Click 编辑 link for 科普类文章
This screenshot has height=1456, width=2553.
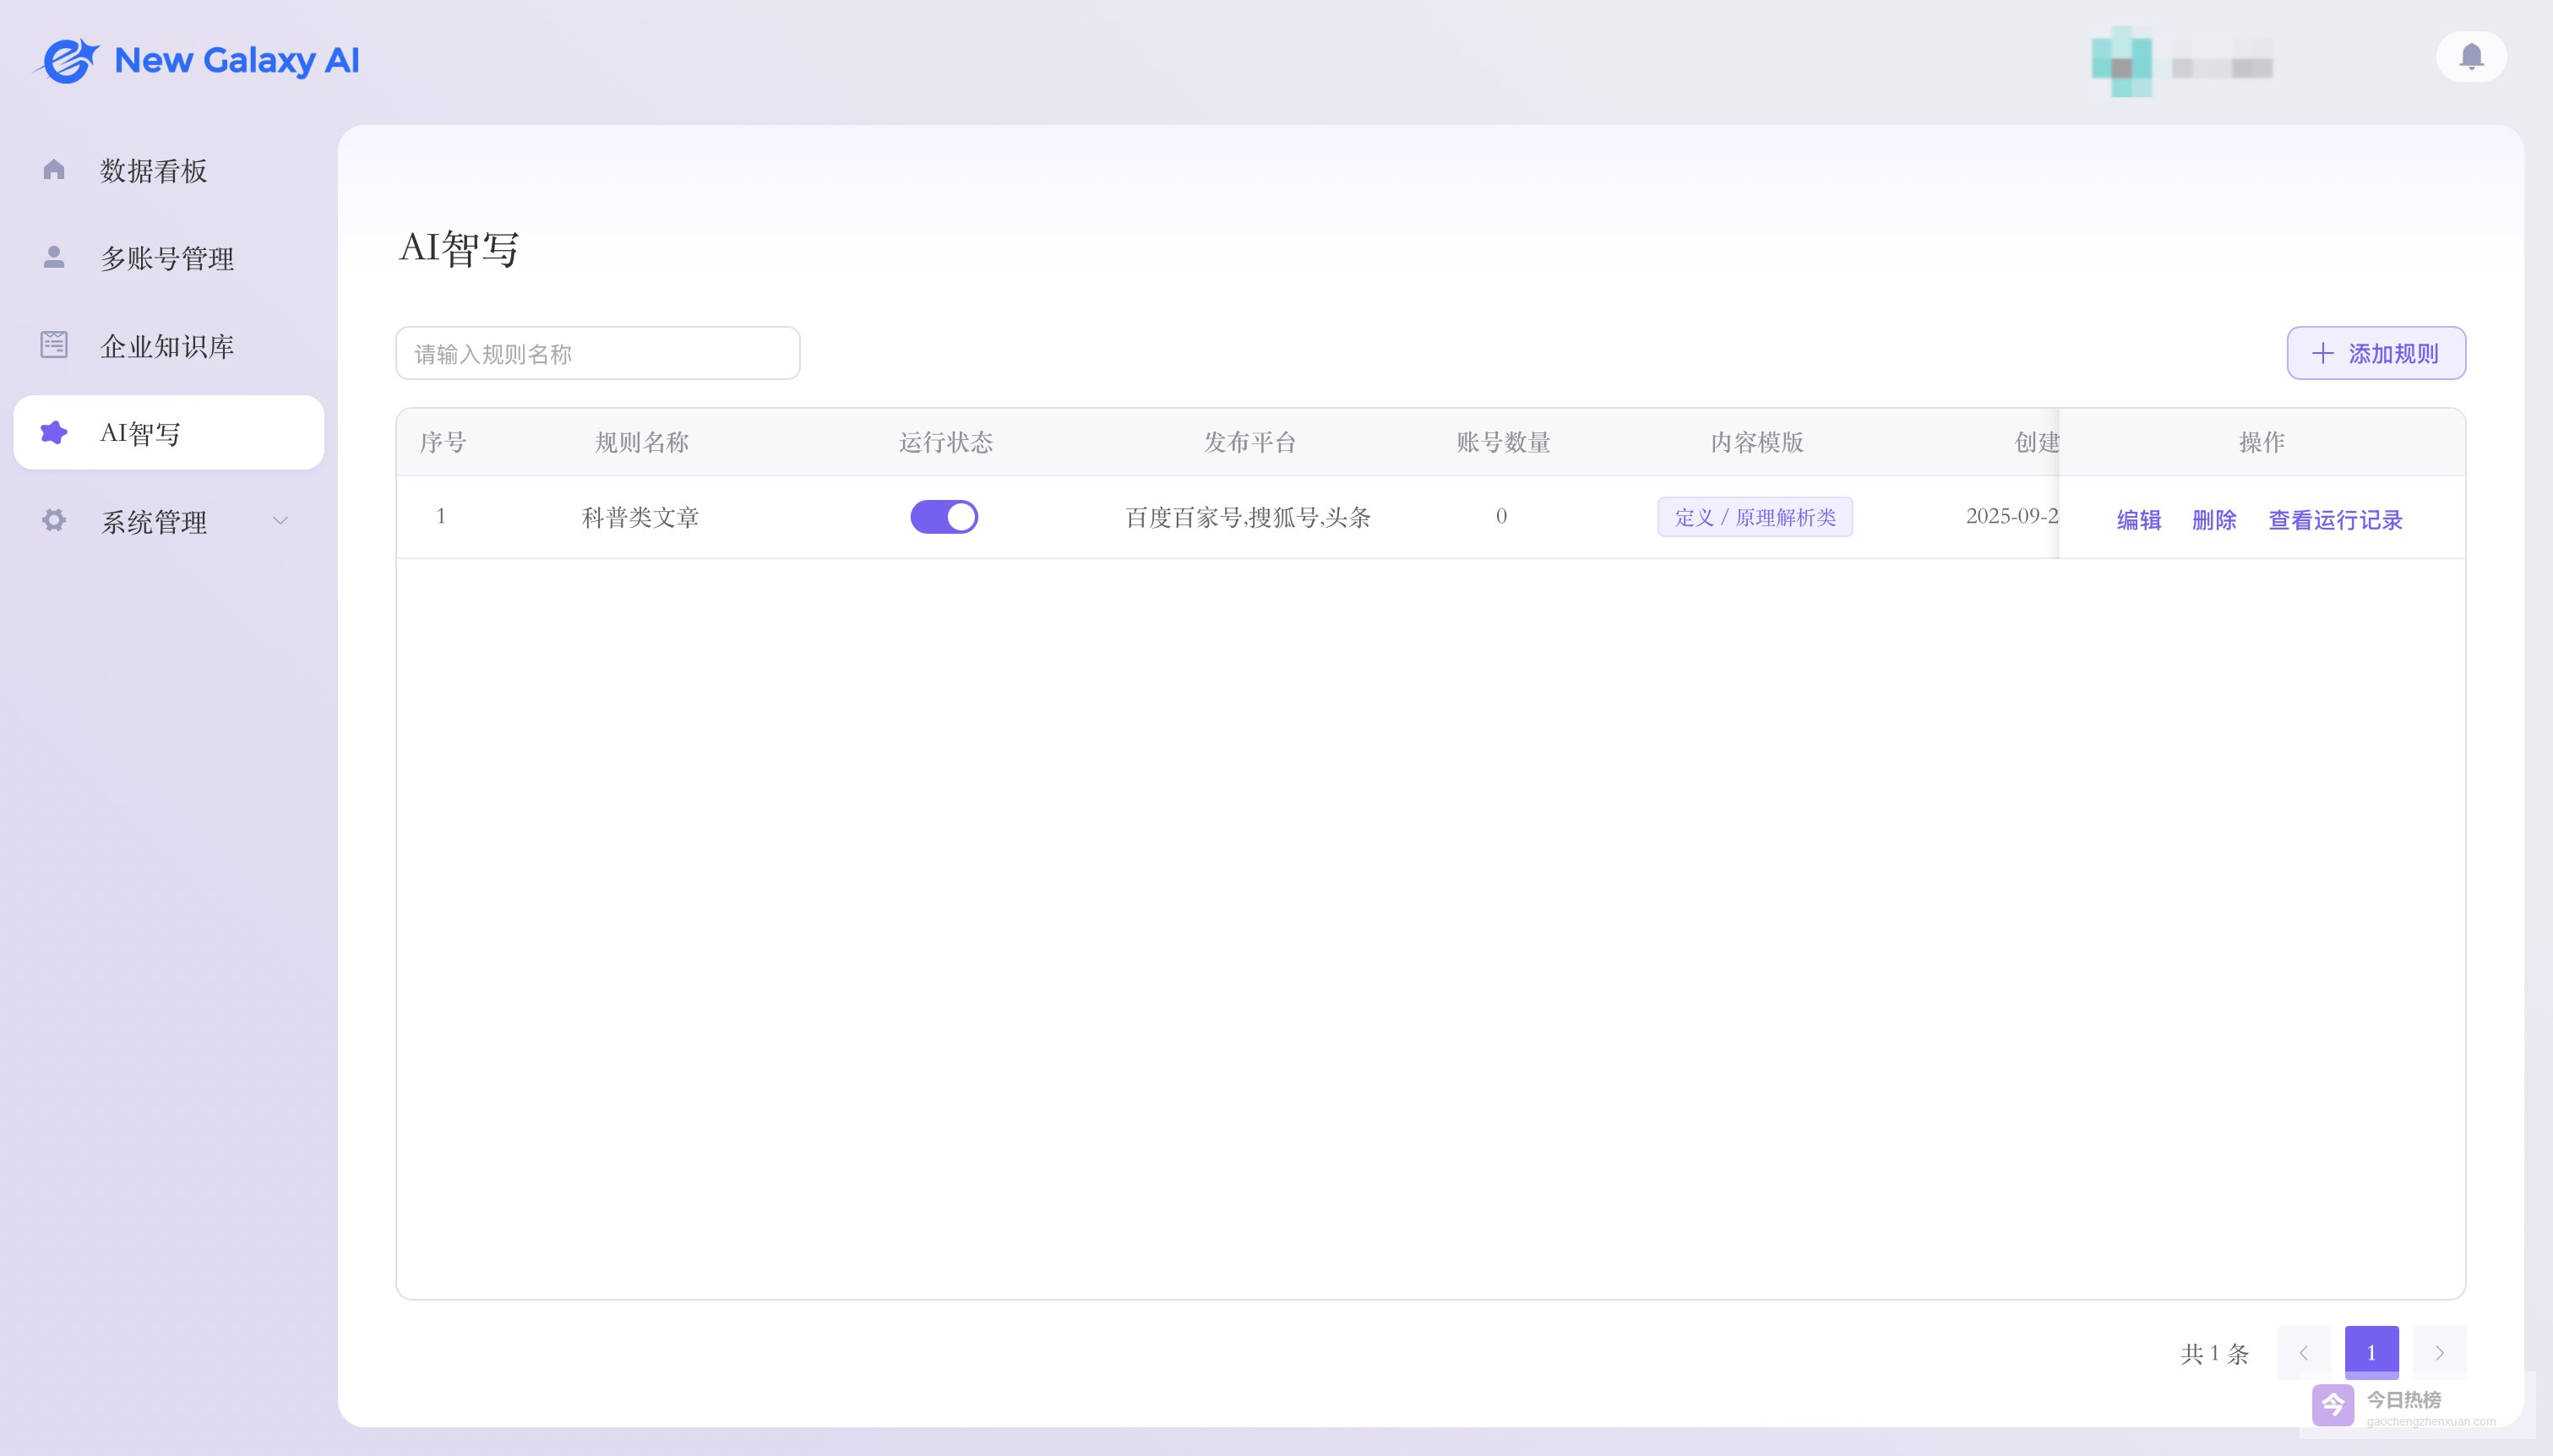pos(2138,520)
